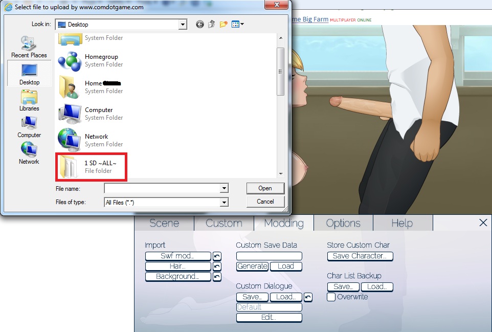This screenshot has height=332, width=492.
Task: Reset the Swf mod import with its undo icon
Action: pos(217,256)
